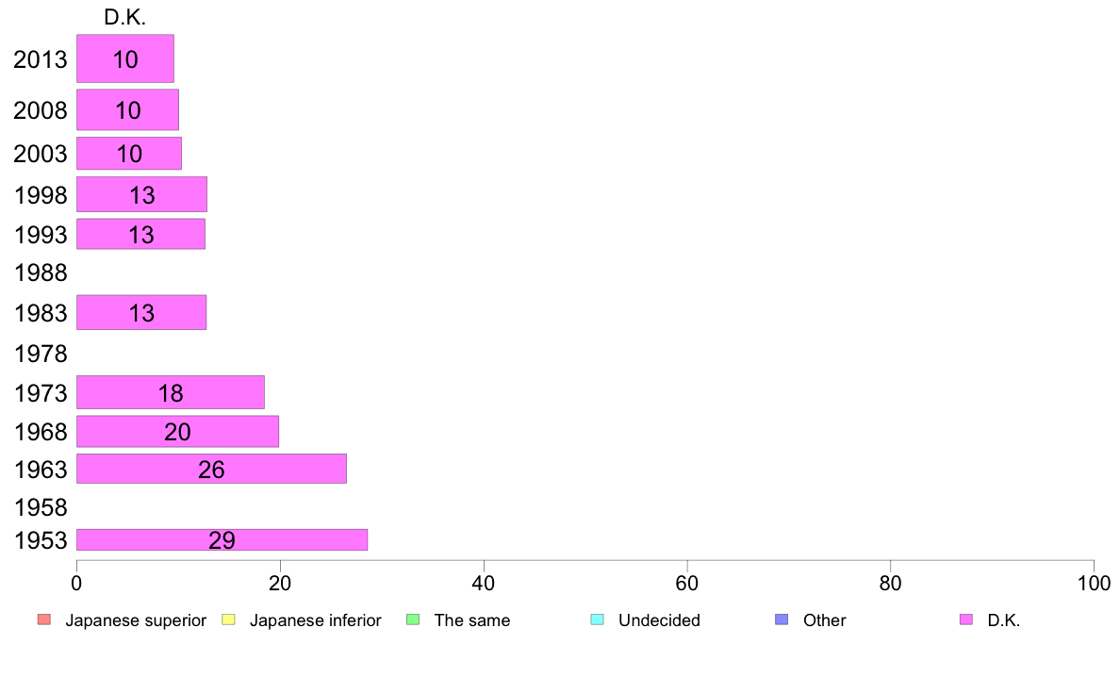Click the green 'The same' legend swatch
This screenshot has height=694, width=1120.
(413, 620)
